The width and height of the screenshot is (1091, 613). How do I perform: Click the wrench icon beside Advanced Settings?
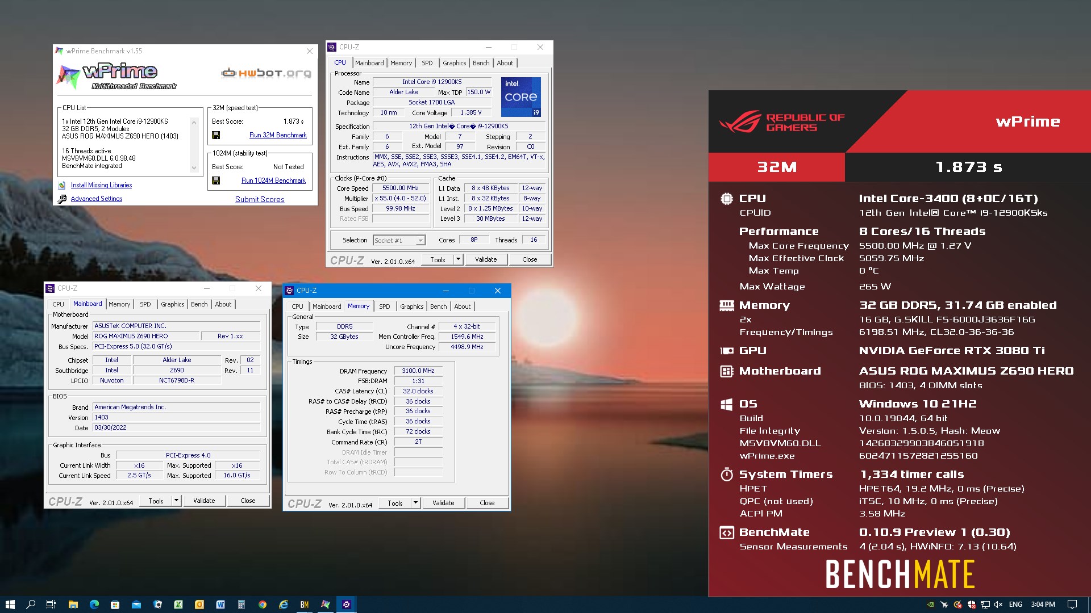pyautogui.click(x=62, y=199)
